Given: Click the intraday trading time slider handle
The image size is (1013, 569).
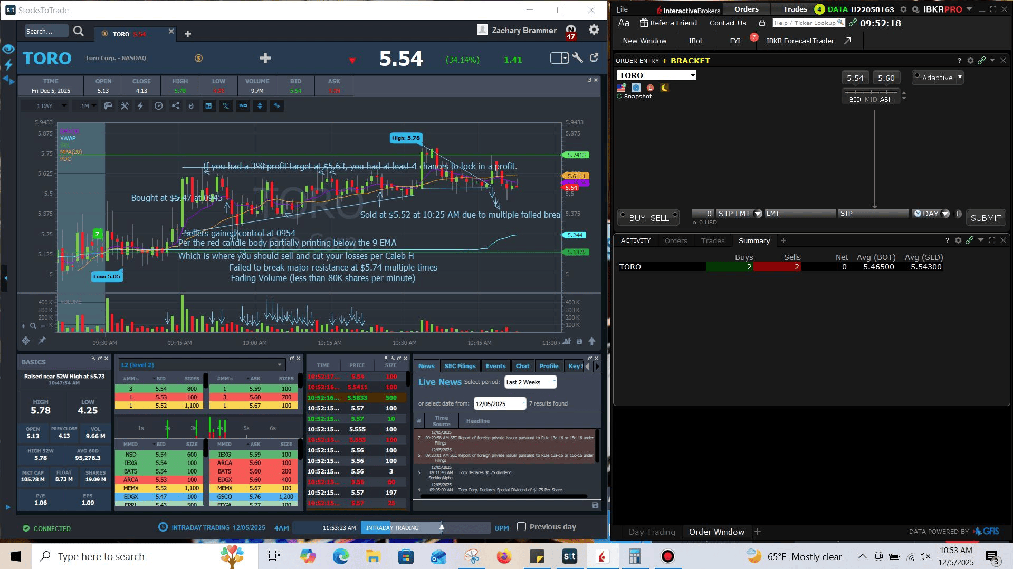Looking at the screenshot, I should click(x=442, y=527).
